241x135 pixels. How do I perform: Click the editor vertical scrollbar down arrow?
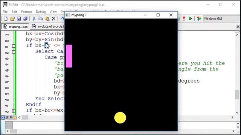click(237, 113)
